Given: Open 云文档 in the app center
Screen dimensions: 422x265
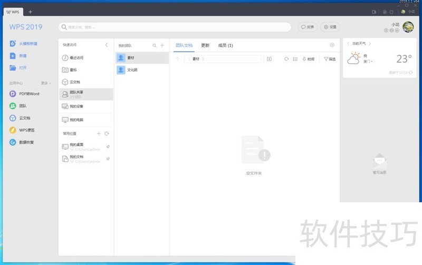Looking at the screenshot, I should point(20,118).
